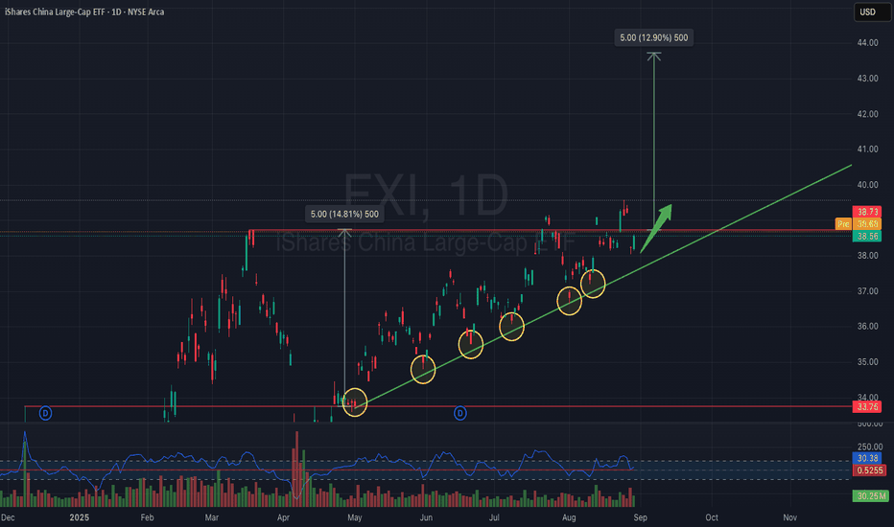Click the red 33.75 support price label

click(867, 407)
